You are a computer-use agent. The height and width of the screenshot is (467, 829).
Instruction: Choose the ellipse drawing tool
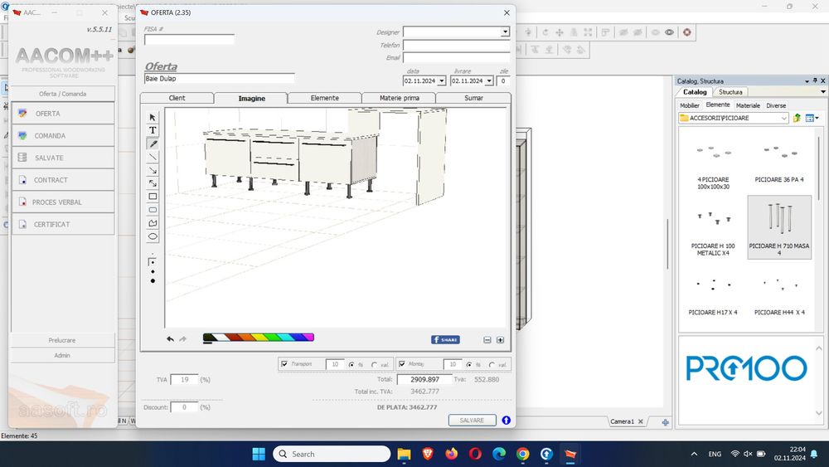pos(153,236)
